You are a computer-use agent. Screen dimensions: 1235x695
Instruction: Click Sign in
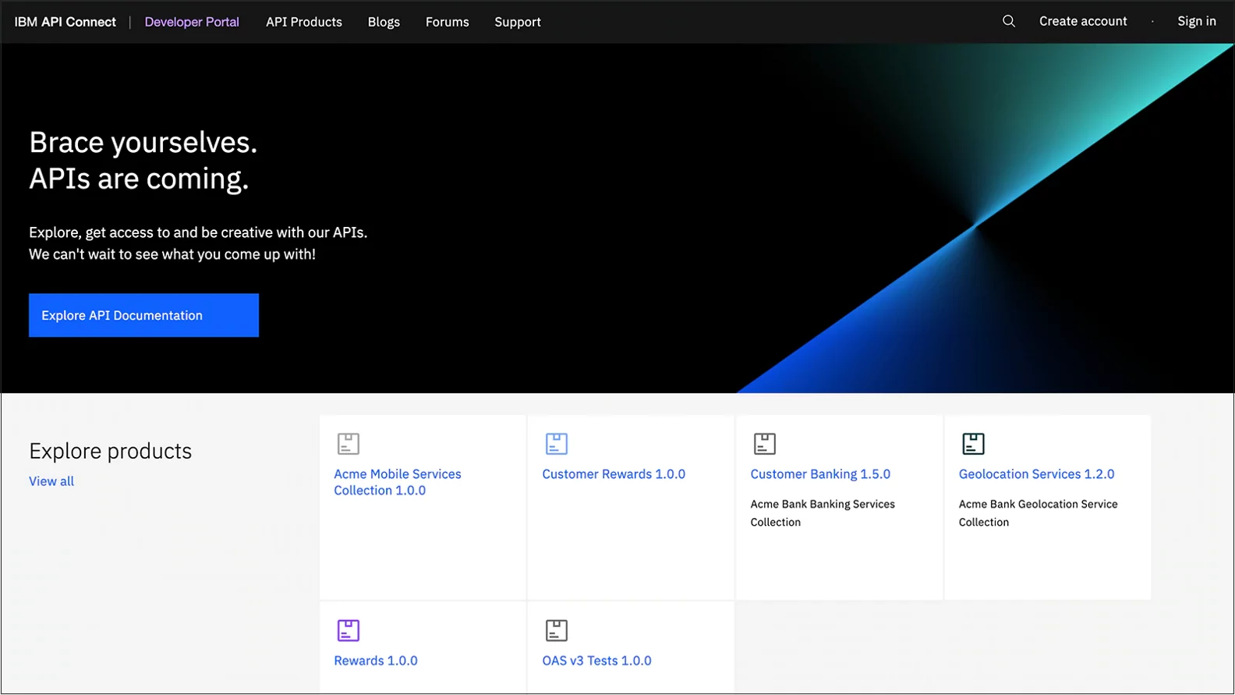tap(1196, 21)
